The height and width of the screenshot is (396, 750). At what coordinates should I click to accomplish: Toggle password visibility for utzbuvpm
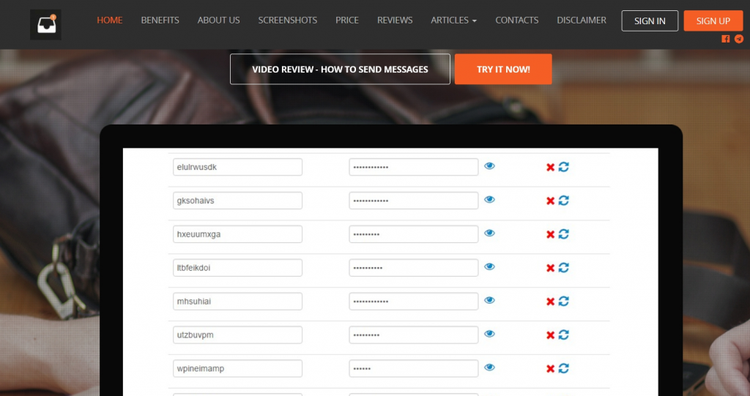(x=489, y=333)
